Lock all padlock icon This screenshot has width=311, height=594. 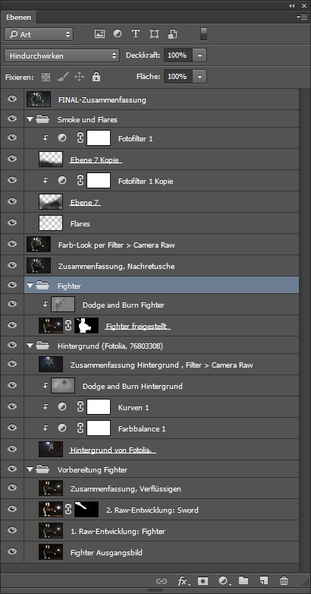(x=96, y=77)
